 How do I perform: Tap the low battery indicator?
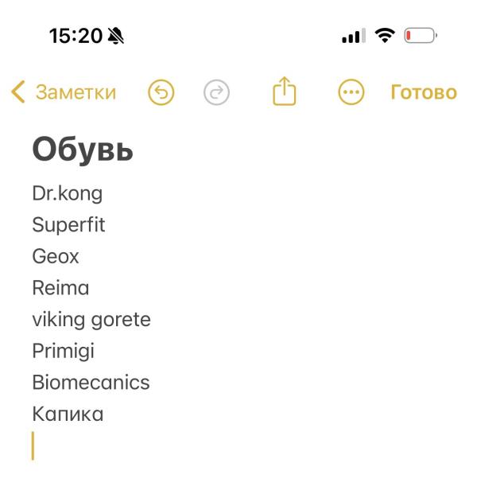pos(421,35)
